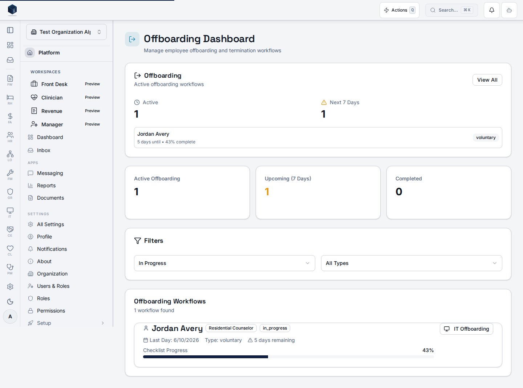This screenshot has height=388, width=523.
Task: Open the FM wrench module icon
Action: [10, 175]
